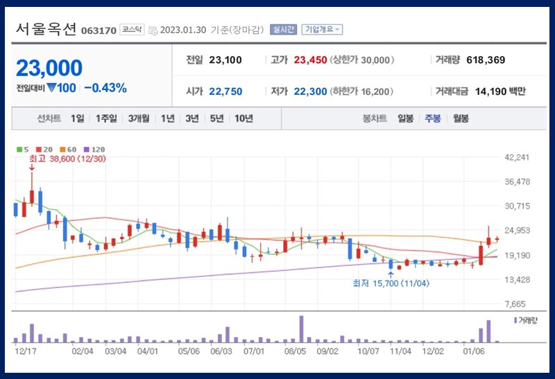Click green 5-period moving average legend swatch

coord(19,150)
